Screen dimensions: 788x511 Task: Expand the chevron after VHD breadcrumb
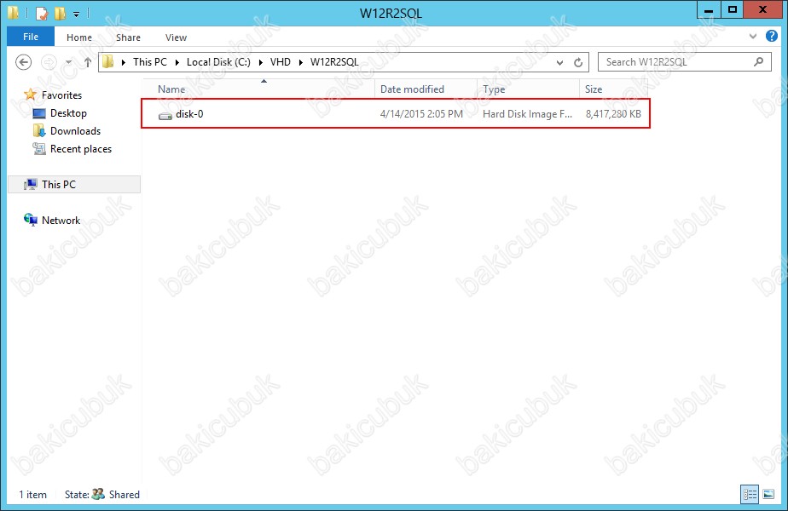pyautogui.click(x=300, y=62)
